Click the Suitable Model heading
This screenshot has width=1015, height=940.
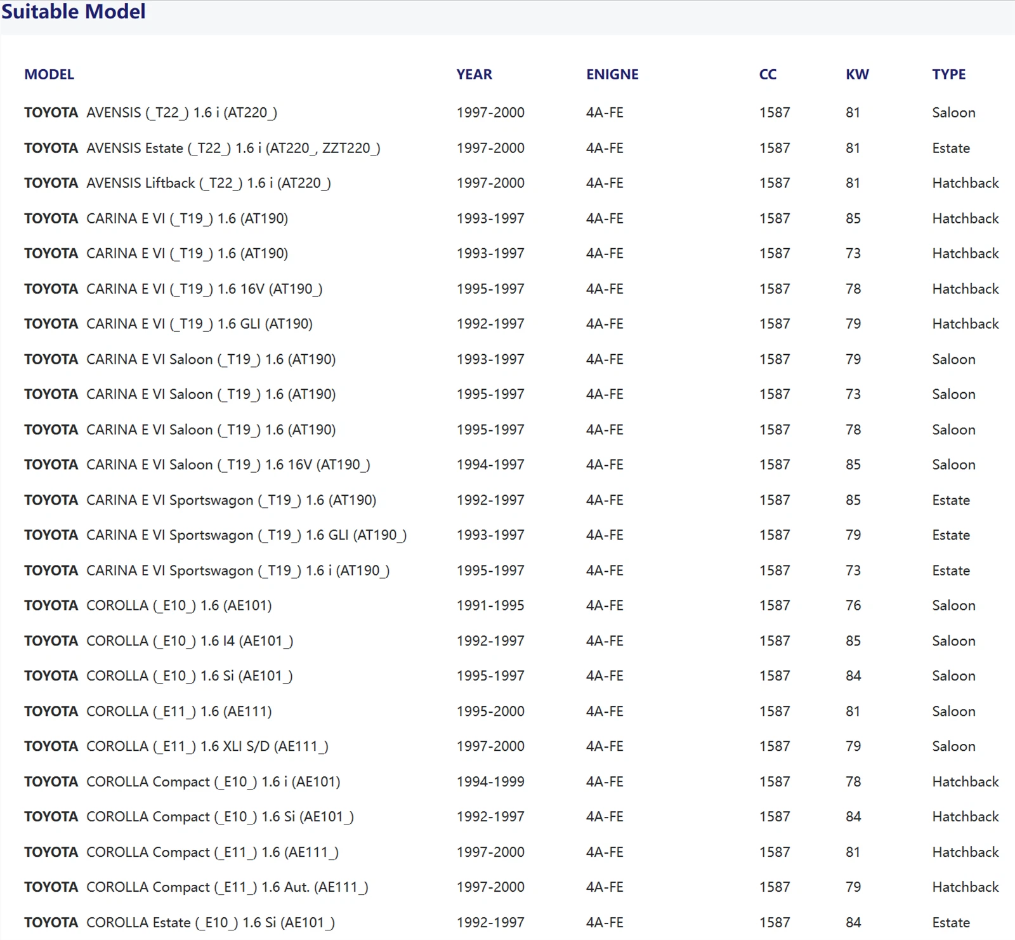[74, 11]
